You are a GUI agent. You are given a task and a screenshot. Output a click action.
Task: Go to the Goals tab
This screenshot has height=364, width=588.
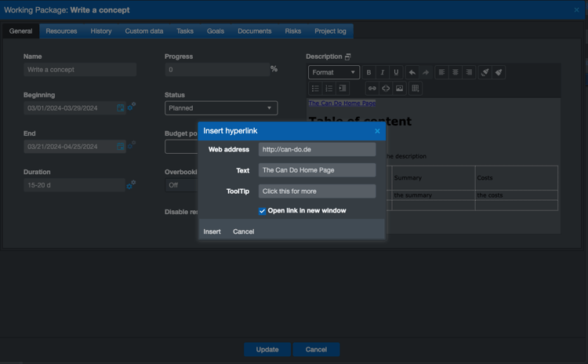click(216, 31)
